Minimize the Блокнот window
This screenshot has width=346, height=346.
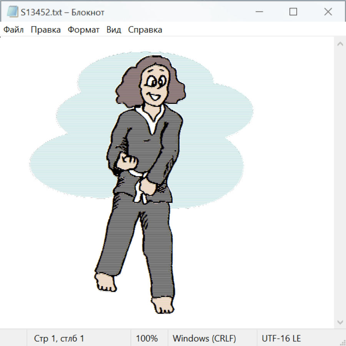click(258, 12)
